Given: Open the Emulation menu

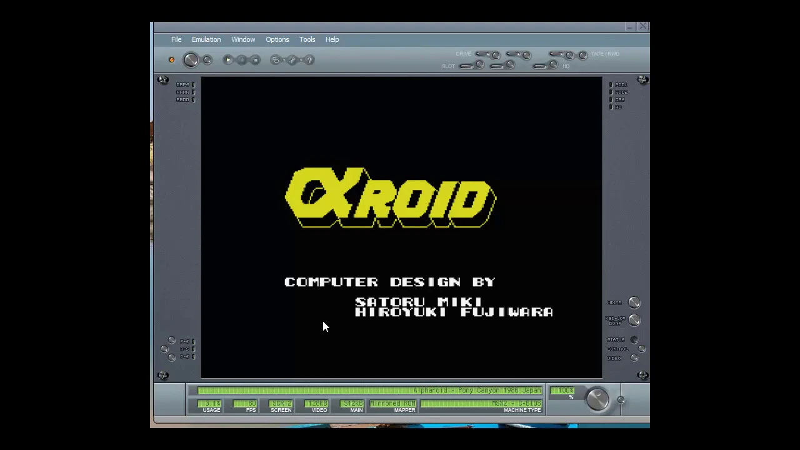Looking at the screenshot, I should 206,39.
